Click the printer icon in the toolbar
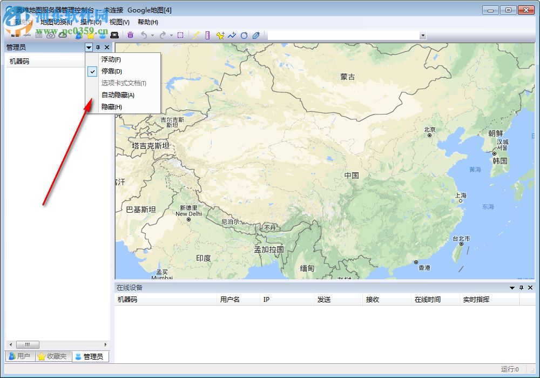 (114, 35)
